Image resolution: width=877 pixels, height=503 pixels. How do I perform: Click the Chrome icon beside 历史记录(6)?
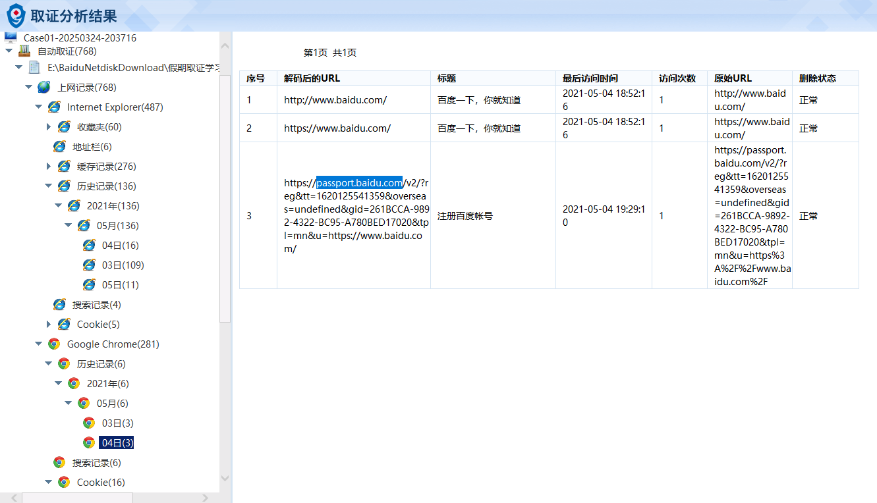tap(64, 363)
